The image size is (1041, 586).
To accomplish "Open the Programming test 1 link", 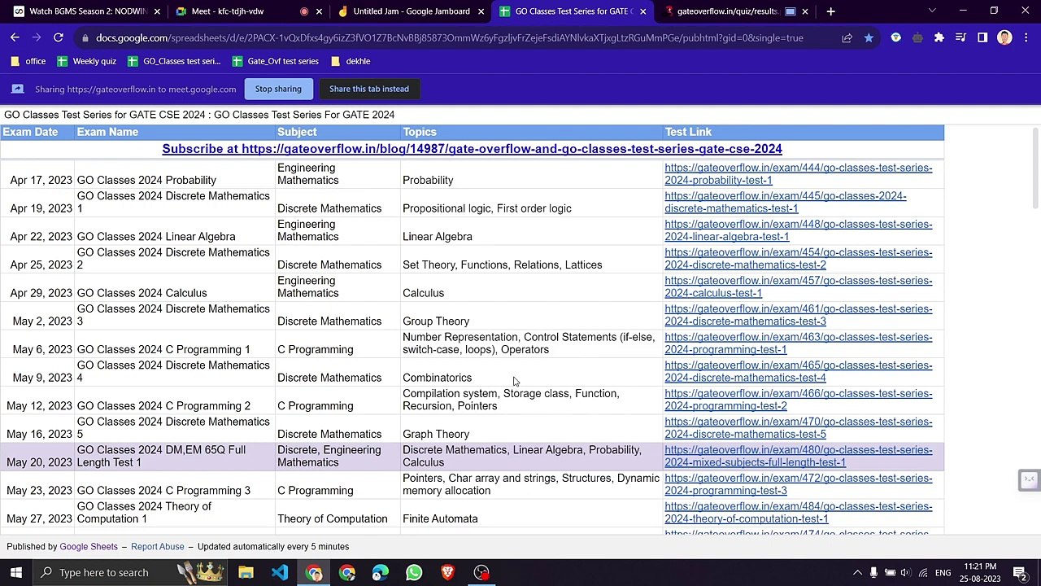I will tap(799, 343).
